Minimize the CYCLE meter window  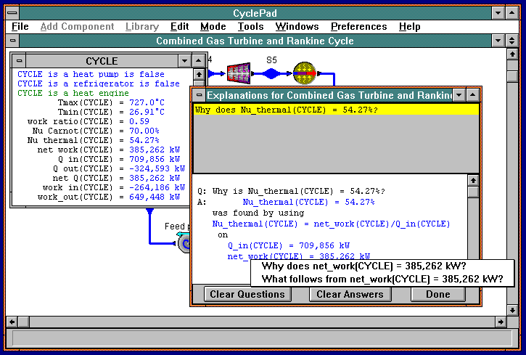pos(184,61)
